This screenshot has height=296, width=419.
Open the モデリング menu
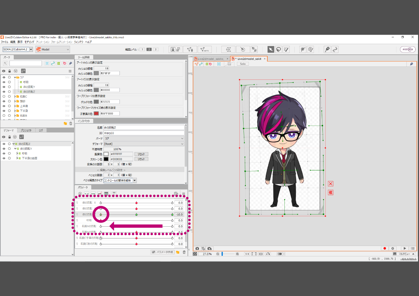[x=29, y=42]
